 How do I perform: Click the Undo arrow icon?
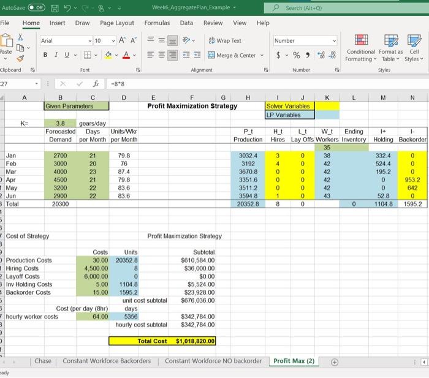pos(67,8)
